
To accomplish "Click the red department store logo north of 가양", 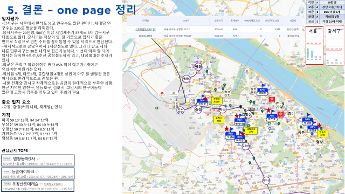I will click(x=272, y=100).
